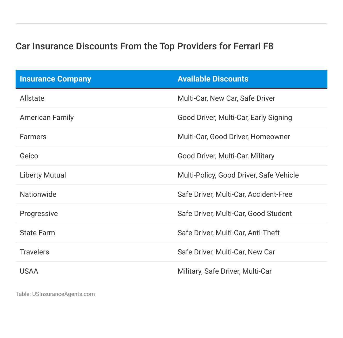Image resolution: width=343 pixels, height=338 pixels.
Task: Click the table title heading
Action: [x=144, y=46]
